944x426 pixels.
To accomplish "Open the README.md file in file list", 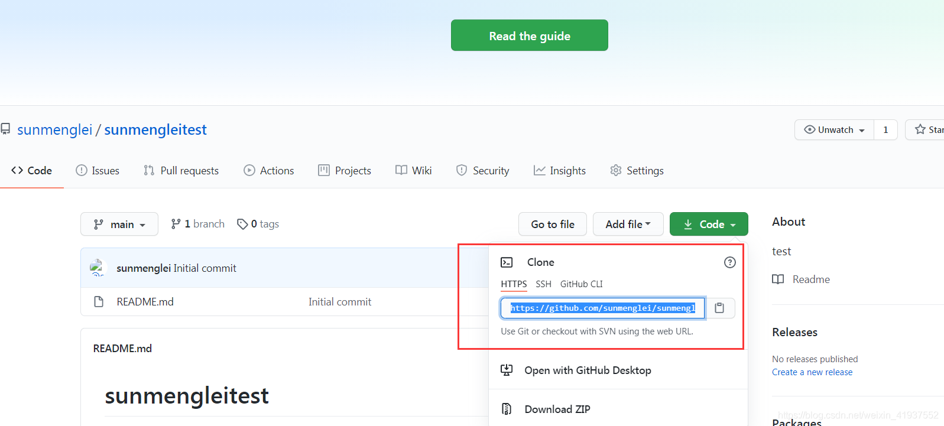I will click(x=145, y=302).
